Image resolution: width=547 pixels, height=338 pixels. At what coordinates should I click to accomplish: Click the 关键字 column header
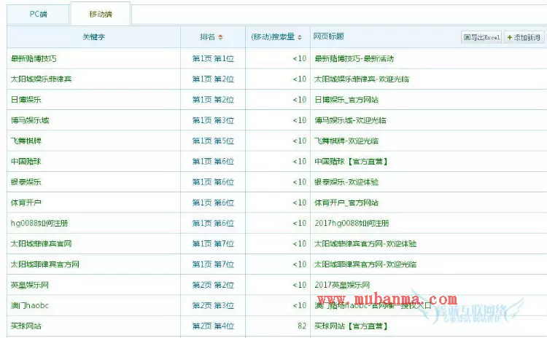94,37
